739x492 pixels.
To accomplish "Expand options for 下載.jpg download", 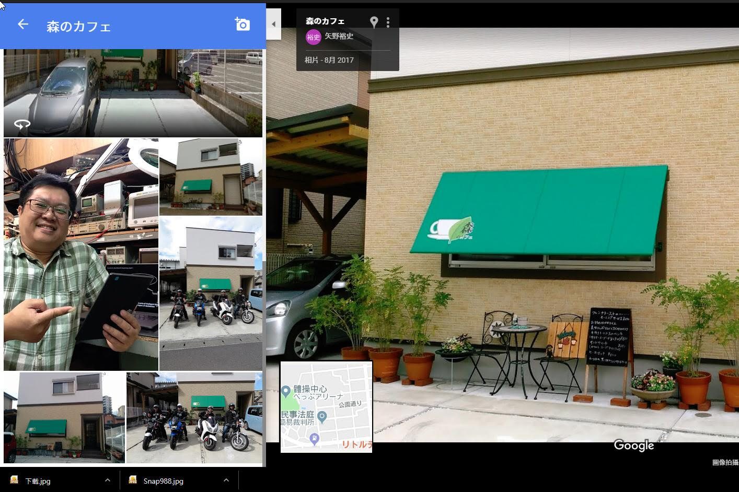I will tap(107, 481).
